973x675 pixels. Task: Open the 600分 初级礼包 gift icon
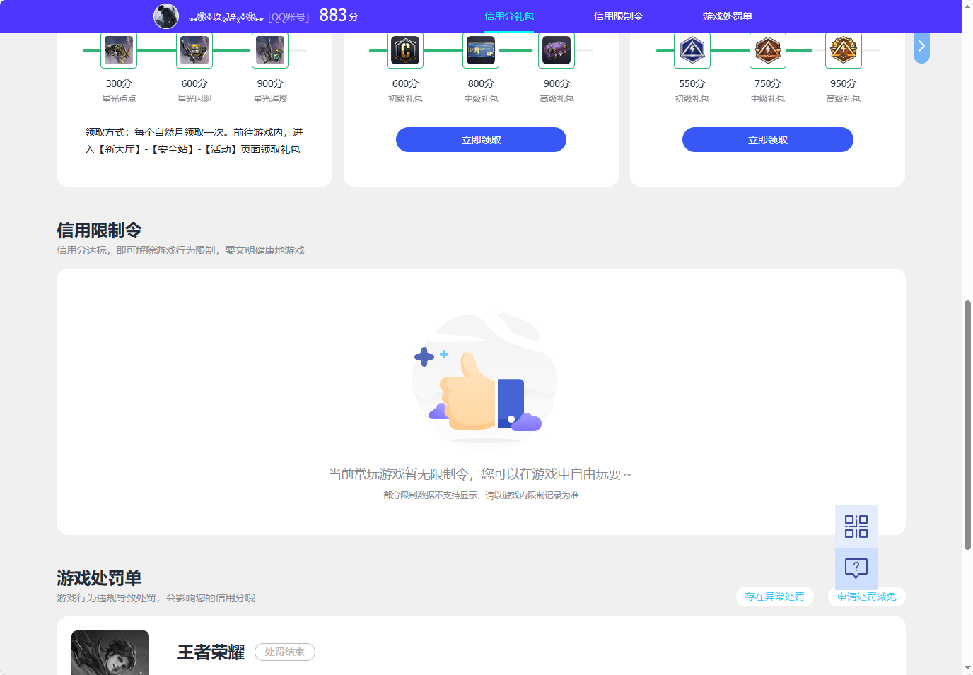405,50
